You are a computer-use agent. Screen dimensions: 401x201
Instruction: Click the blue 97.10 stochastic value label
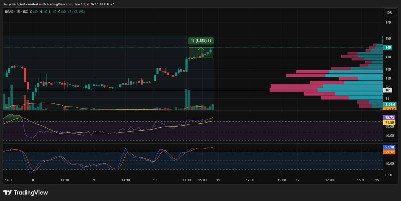pos(389,147)
